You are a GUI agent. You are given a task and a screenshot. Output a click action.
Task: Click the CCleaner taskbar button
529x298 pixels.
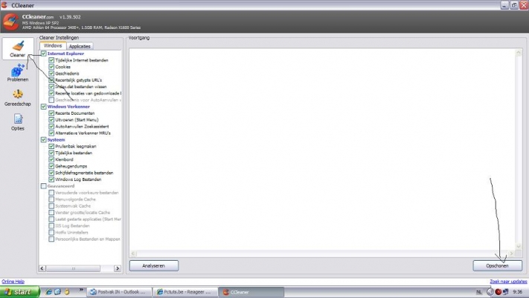251,292
